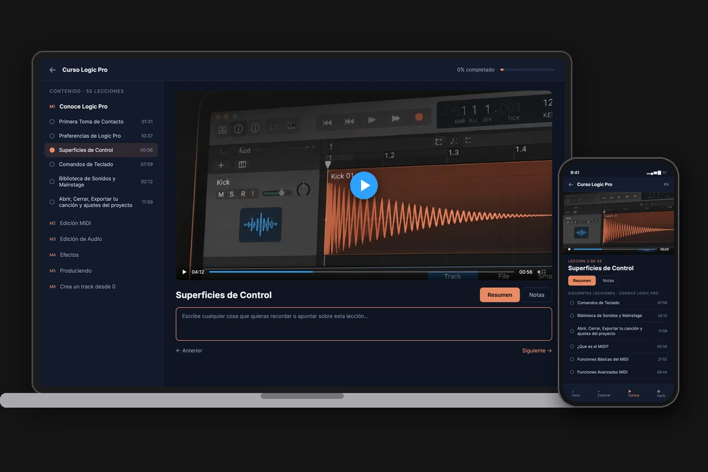Viewport: 708px width, 472px height.
Task: Expand the M6 Crea un track desde 0 module
Action: tap(82, 287)
